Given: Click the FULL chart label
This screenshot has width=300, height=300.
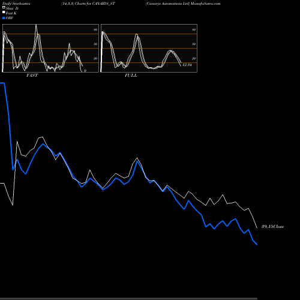Looking at the screenshot, I should click(131, 76).
